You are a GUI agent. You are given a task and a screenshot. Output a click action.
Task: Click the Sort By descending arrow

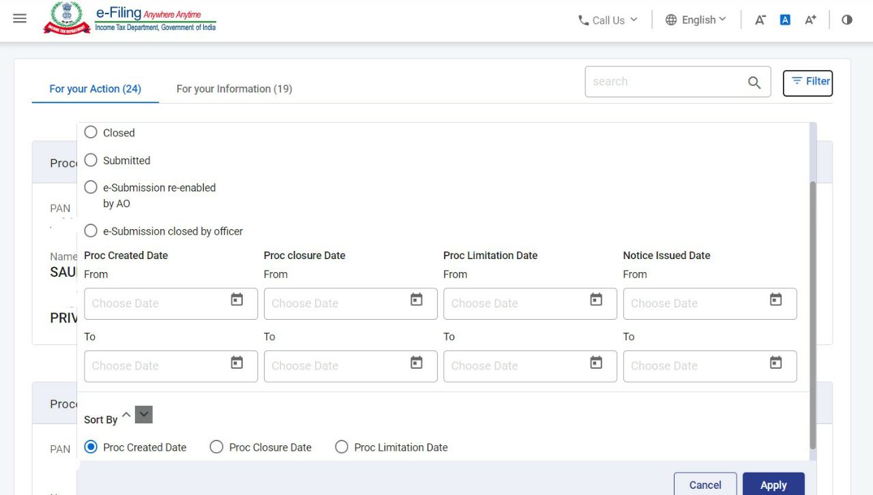click(x=143, y=415)
